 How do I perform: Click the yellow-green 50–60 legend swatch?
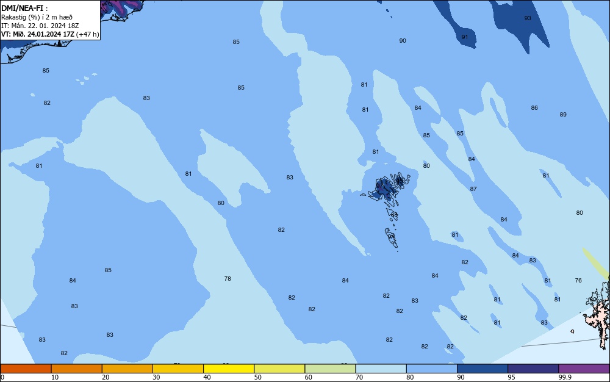pyautogui.click(x=279, y=369)
